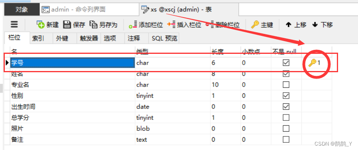Click the blob type cell of 照片

coord(173,128)
